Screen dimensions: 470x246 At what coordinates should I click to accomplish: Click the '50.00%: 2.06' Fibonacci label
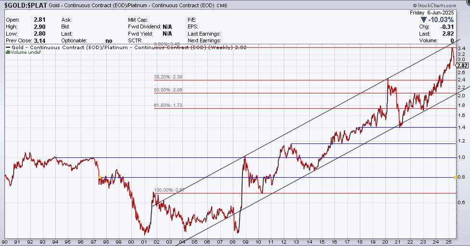pyautogui.click(x=168, y=90)
